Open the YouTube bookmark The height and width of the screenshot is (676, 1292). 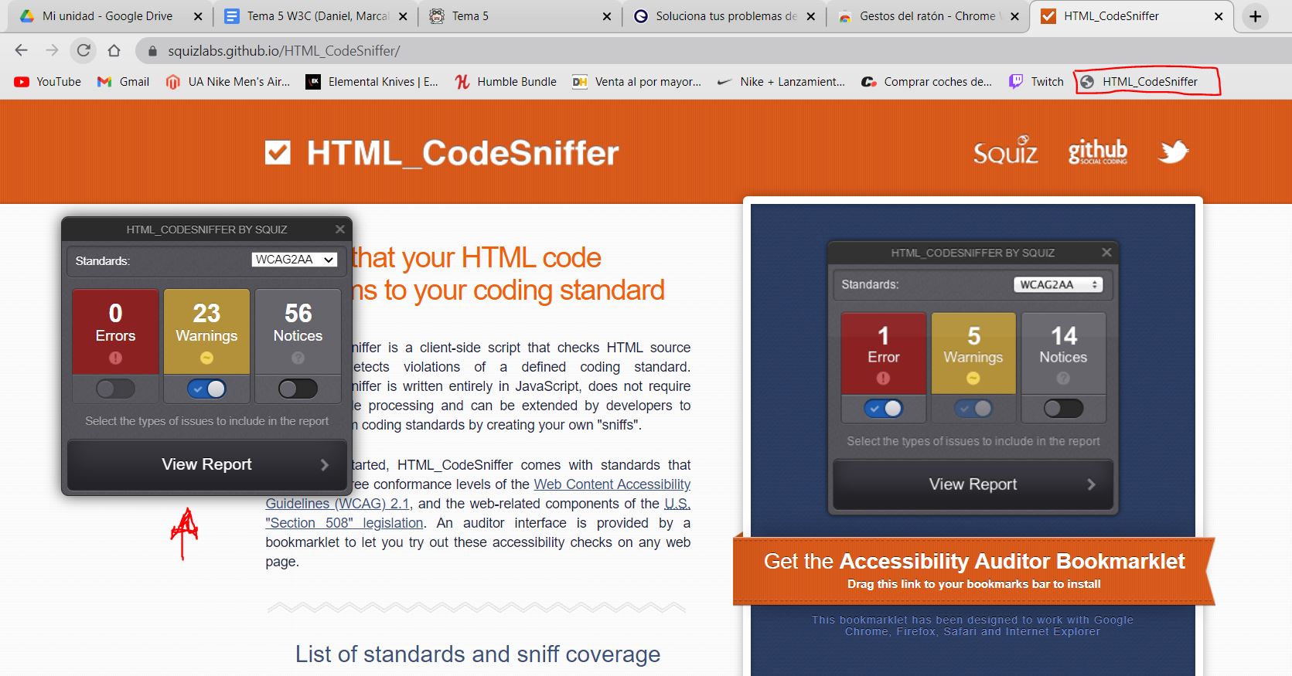(x=48, y=82)
